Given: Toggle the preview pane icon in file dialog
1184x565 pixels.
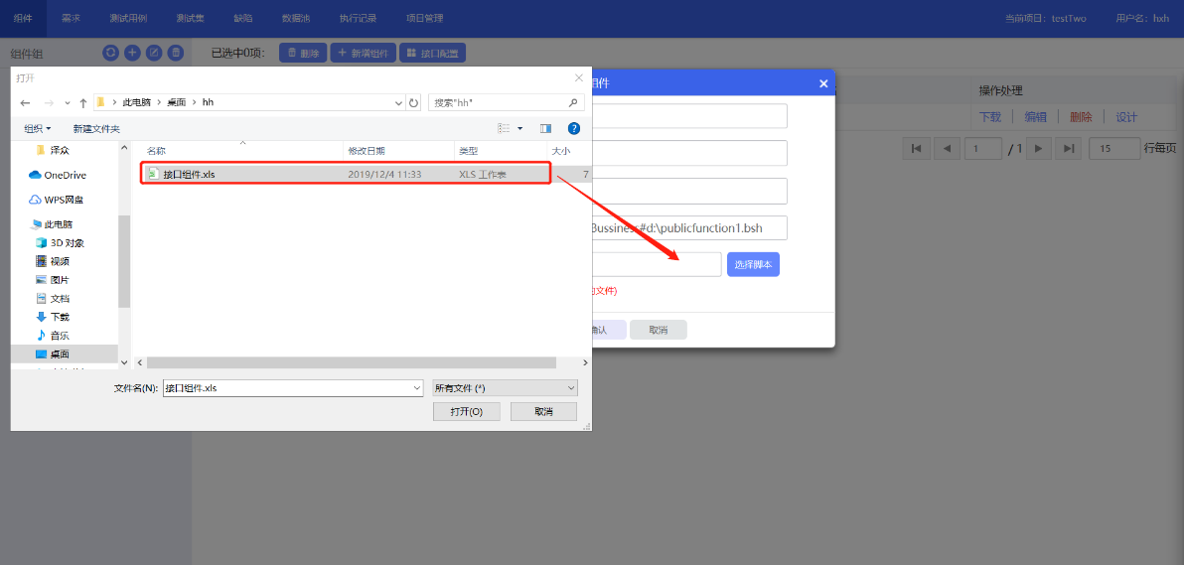Looking at the screenshot, I should tap(545, 128).
